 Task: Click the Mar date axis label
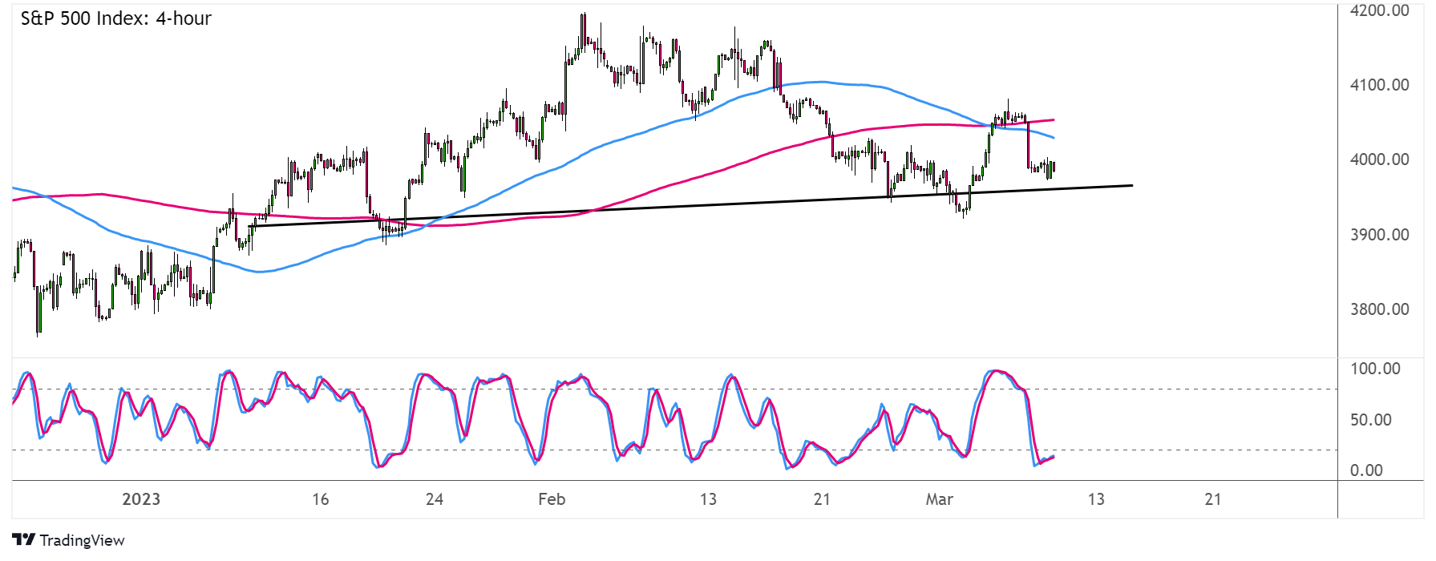tap(939, 499)
